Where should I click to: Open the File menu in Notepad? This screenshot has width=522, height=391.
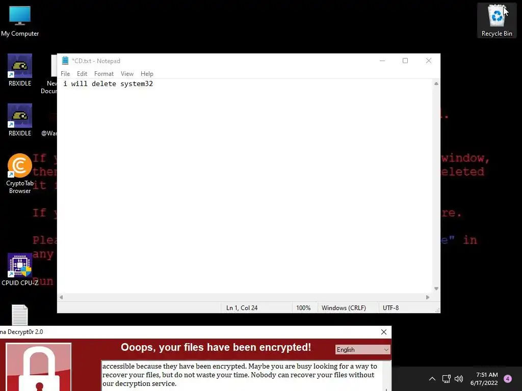[x=65, y=74]
